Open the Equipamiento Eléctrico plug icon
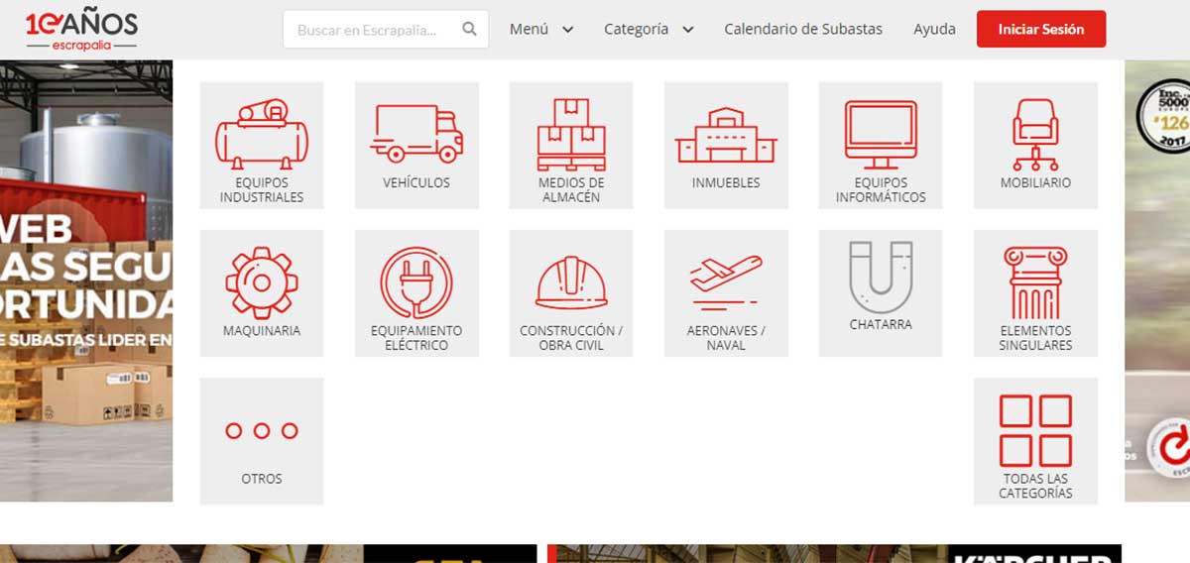Screen dimensions: 1190x563 416,282
